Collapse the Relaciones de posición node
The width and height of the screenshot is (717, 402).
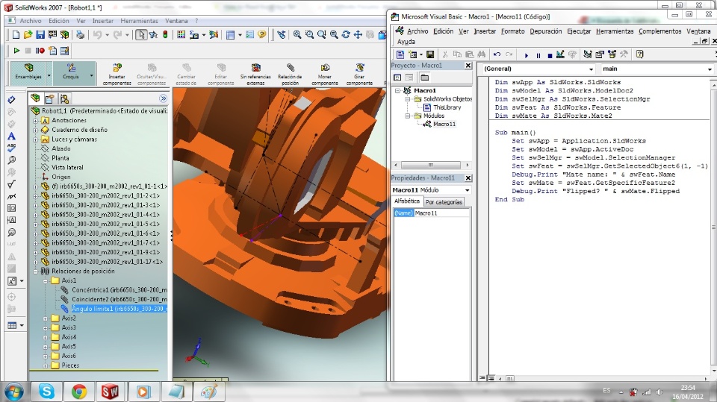pyautogui.click(x=35, y=271)
